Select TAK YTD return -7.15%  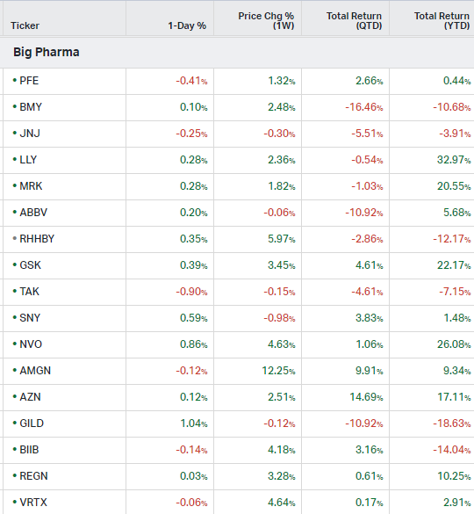click(x=455, y=292)
